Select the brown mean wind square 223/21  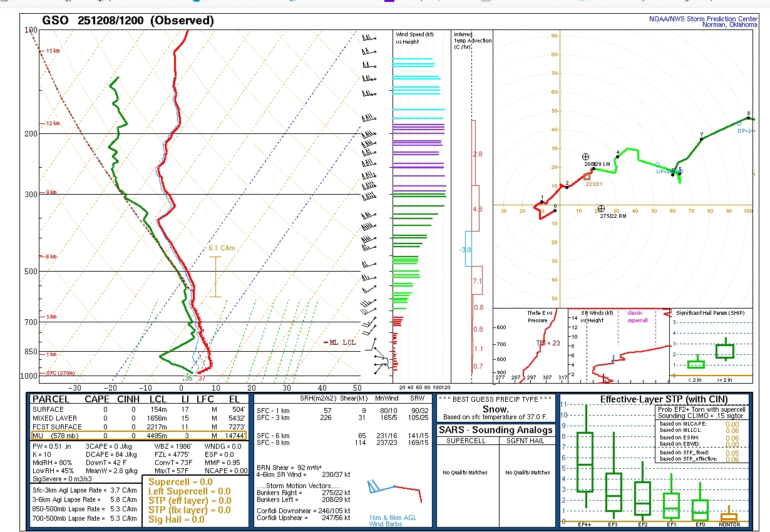click(x=587, y=176)
